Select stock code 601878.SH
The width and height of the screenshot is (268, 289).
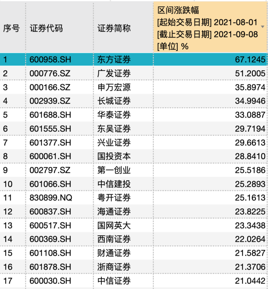tap(50, 267)
